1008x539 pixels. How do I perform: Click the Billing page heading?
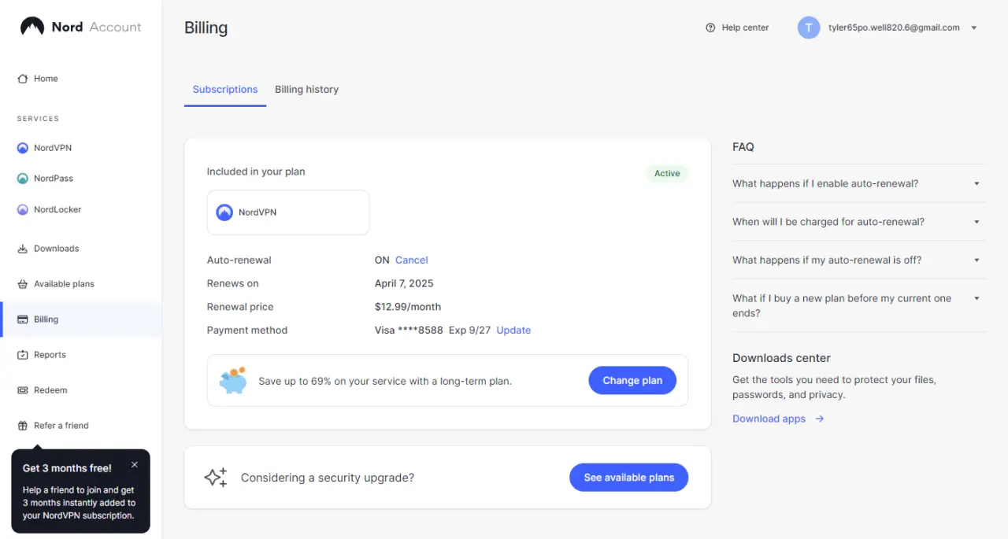[206, 28]
